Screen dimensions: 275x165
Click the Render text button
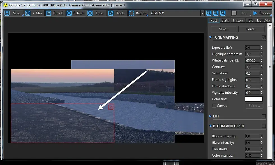pyautogui.click(x=265, y=13)
